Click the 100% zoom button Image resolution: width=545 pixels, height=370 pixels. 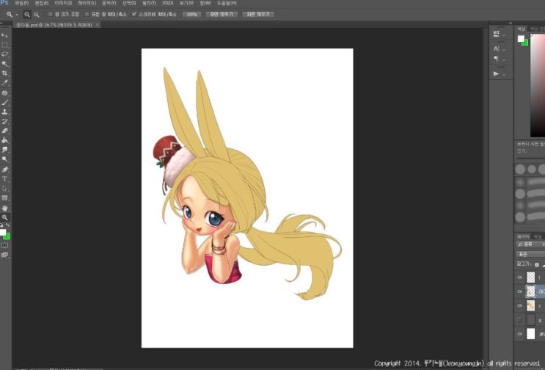pyautogui.click(x=192, y=15)
